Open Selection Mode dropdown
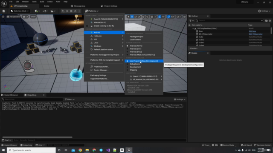The width and height of the screenshot is (273, 153). [20, 11]
